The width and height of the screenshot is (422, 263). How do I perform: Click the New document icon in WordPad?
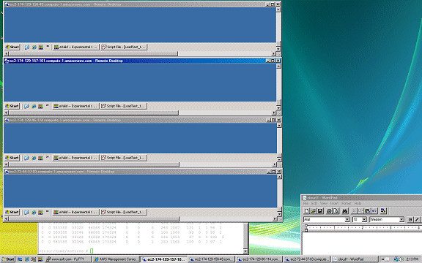click(x=307, y=211)
